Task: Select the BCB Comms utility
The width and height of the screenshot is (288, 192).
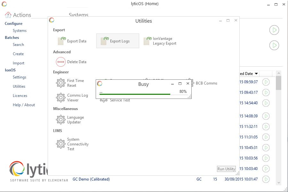Action: coord(206,83)
